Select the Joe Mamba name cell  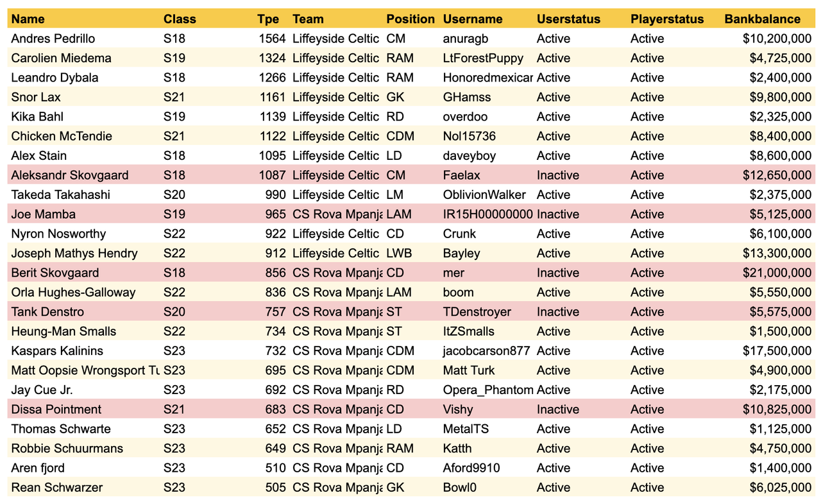(x=43, y=214)
